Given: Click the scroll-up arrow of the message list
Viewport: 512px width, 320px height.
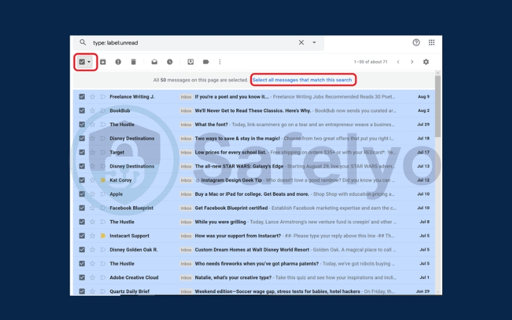Looking at the screenshot, I should pos(438,73).
